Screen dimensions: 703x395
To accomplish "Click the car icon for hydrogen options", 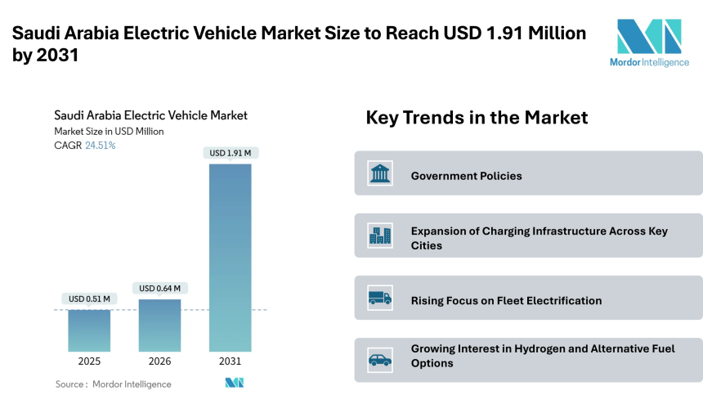I will [379, 359].
